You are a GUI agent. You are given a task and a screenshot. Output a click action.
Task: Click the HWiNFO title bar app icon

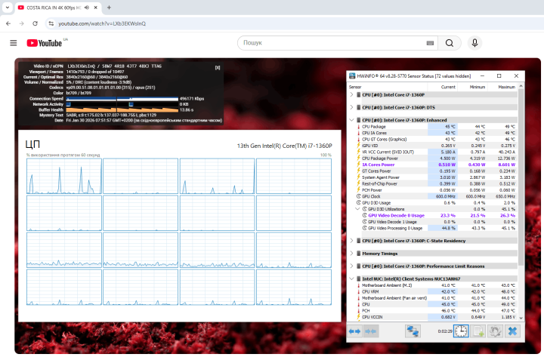click(x=352, y=76)
